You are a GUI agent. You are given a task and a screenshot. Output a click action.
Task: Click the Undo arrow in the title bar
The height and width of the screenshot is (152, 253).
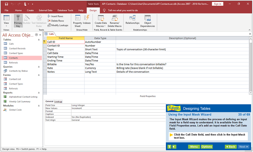(12, 4)
